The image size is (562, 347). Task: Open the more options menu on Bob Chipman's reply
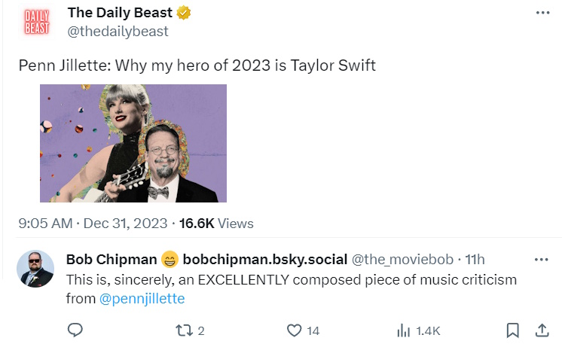click(541, 260)
